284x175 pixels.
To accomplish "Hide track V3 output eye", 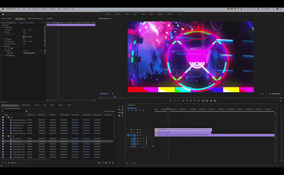I will 140,130.
